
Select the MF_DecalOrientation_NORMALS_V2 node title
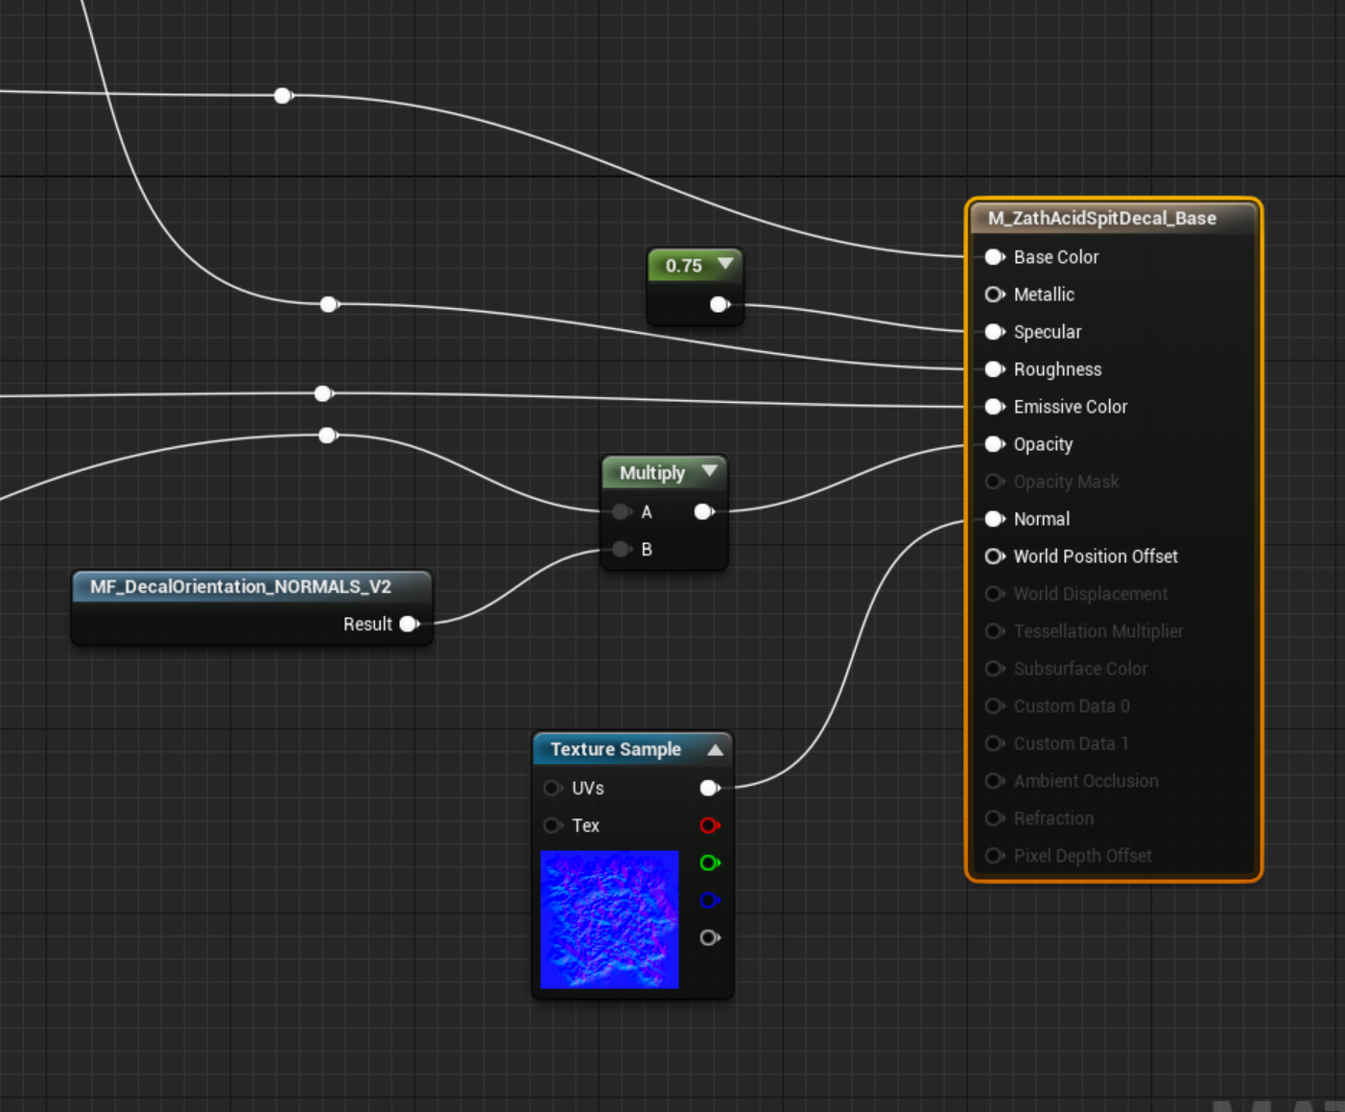[240, 586]
